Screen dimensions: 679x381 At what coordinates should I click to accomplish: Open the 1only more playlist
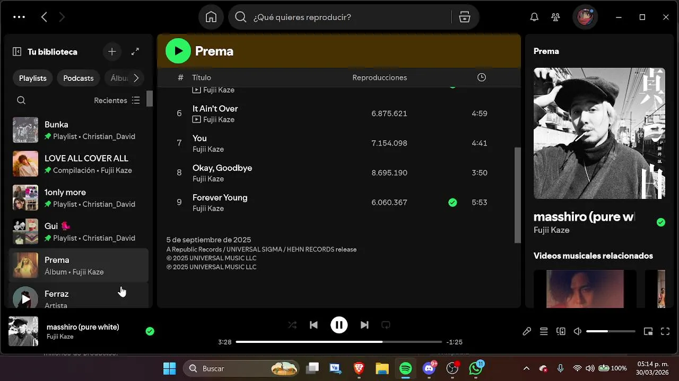click(79, 198)
